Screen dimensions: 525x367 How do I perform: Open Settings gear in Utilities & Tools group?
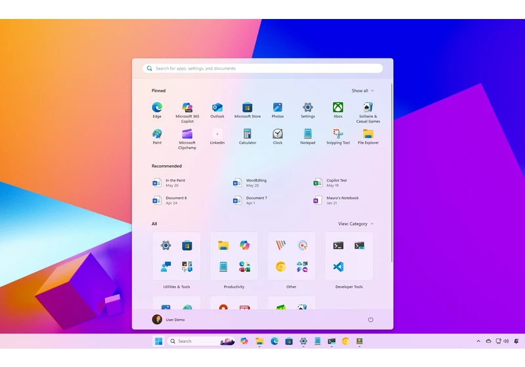(x=166, y=245)
